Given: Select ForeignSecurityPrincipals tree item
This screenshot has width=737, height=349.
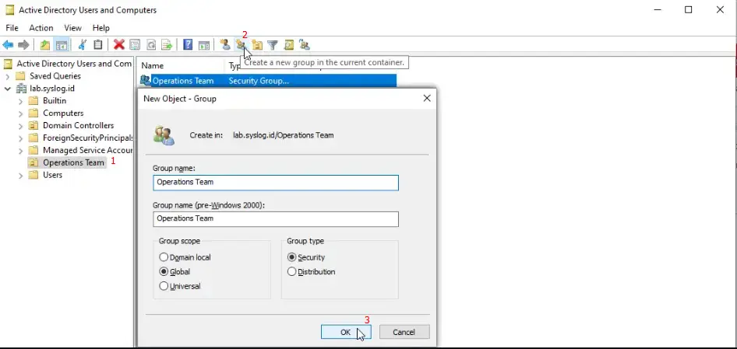Looking at the screenshot, I should pos(87,138).
